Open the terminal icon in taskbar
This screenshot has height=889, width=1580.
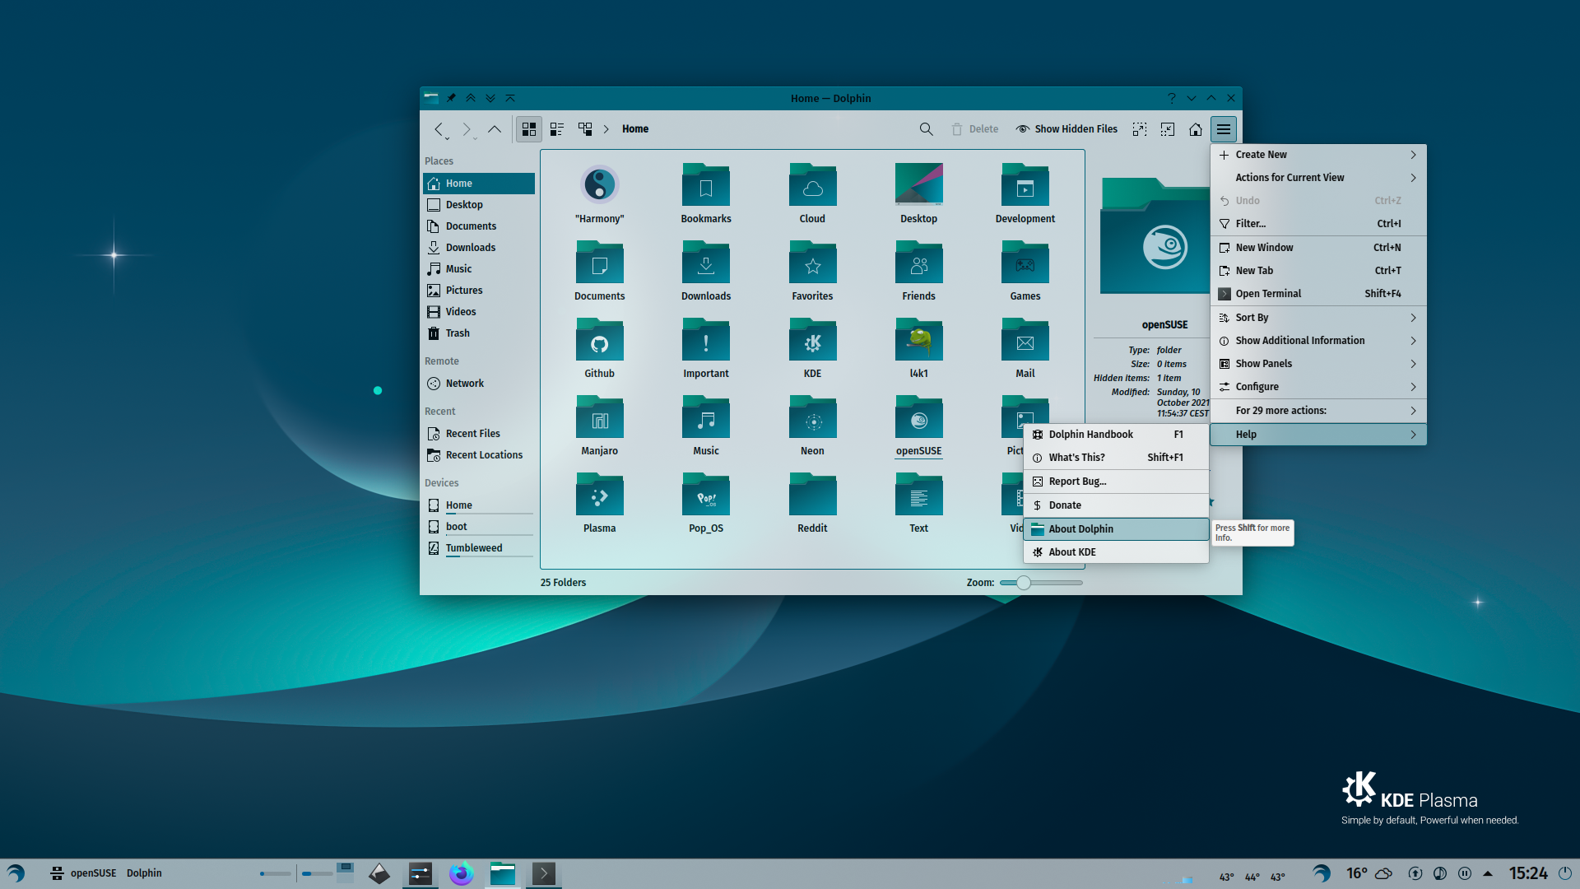click(x=544, y=873)
